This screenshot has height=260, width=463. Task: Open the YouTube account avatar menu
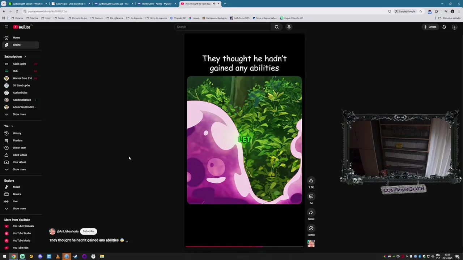pos(455,27)
